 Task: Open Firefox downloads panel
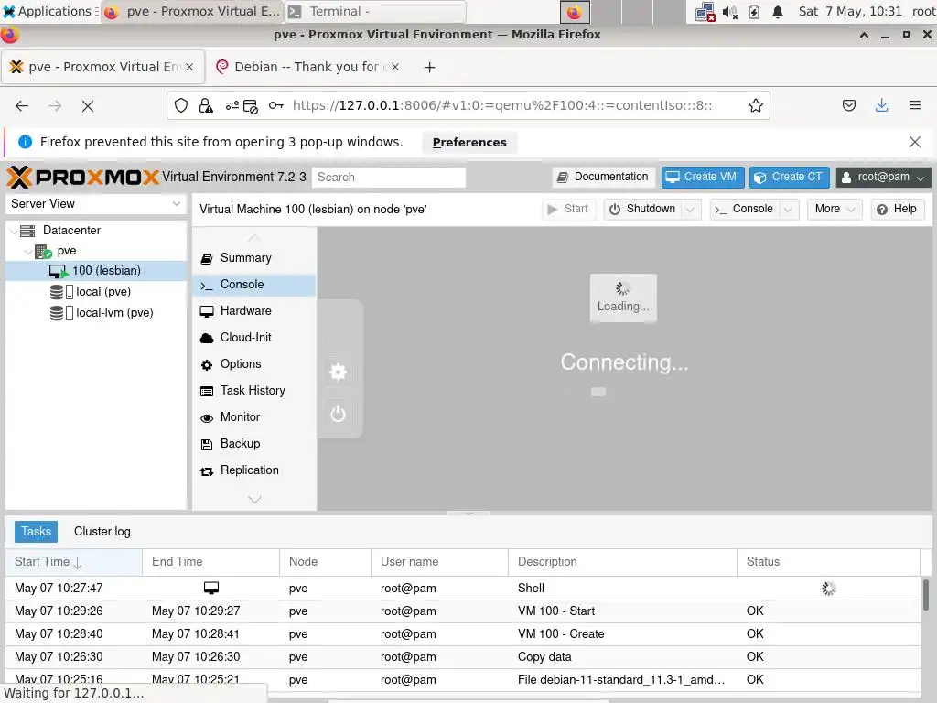pos(881,106)
